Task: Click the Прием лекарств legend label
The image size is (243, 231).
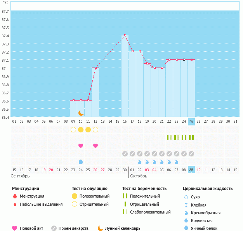Action: [x=73, y=228]
